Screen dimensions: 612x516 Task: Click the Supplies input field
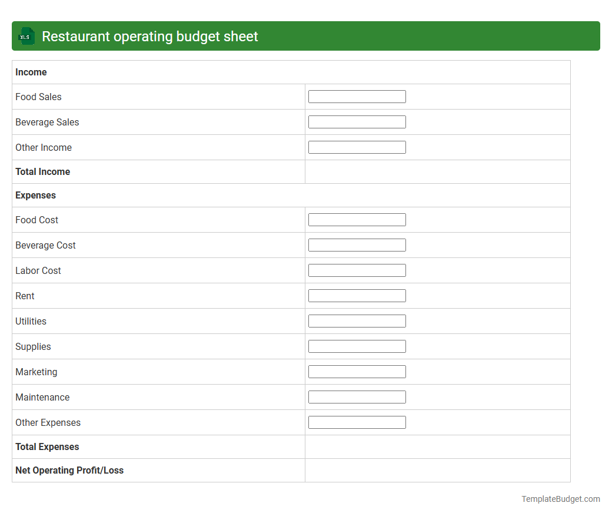(357, 346)
